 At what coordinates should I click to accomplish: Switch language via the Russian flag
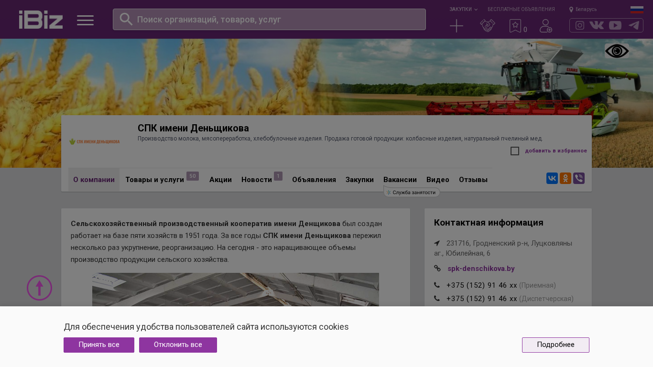click(x=637, y=10)
